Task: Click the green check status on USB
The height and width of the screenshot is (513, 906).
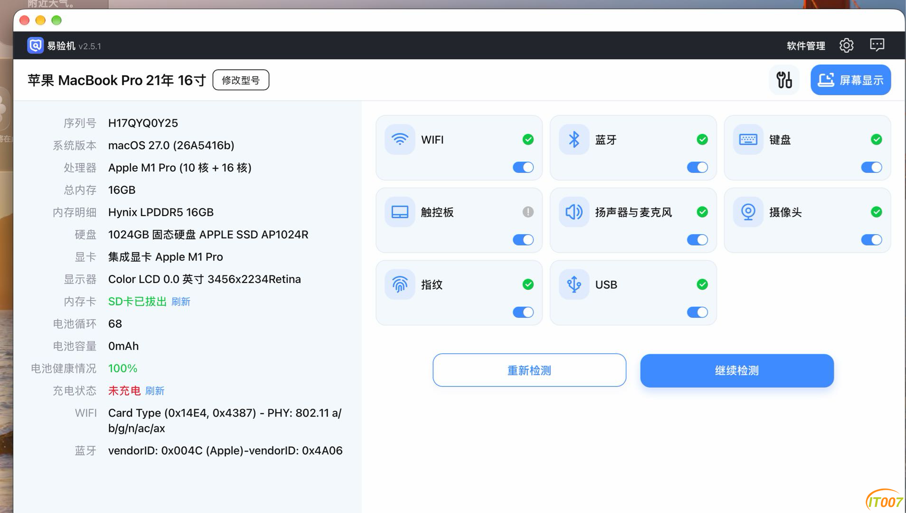Action: (702, 284)
